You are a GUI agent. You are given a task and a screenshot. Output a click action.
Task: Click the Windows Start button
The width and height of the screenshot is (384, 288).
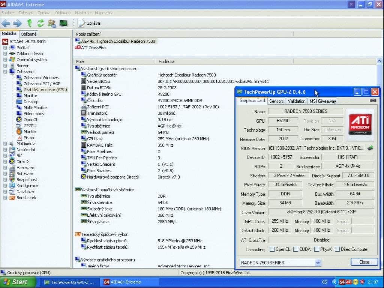coord(17,282)
